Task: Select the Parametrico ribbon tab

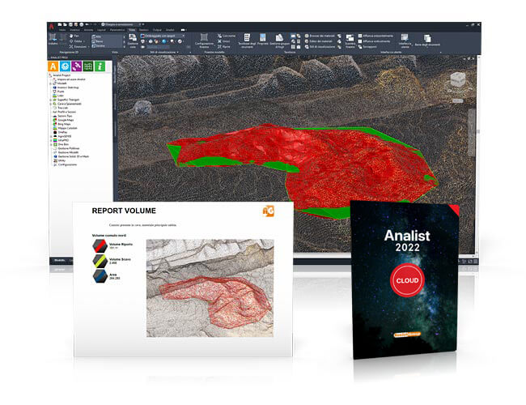Action: (x=117, y=30)
